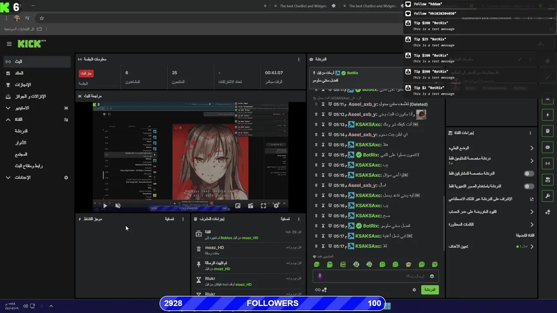Screen dimensions: 557x313
Task: Click the first green emote in quick emotes row
Action: tap(317, 264)
